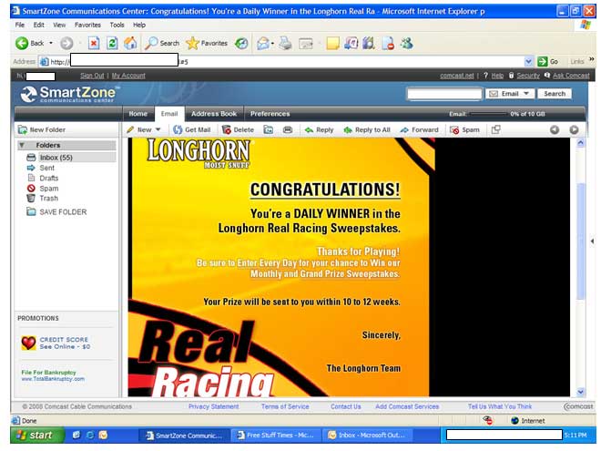Collapse the Folders section
This screenshot has height=451, width=601.
click(x=22, y=145)
